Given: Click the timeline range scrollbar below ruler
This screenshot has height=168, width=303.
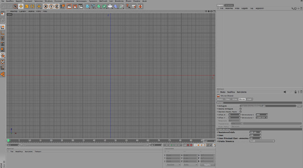Looking at the screenshot, I should pos(84,145).
